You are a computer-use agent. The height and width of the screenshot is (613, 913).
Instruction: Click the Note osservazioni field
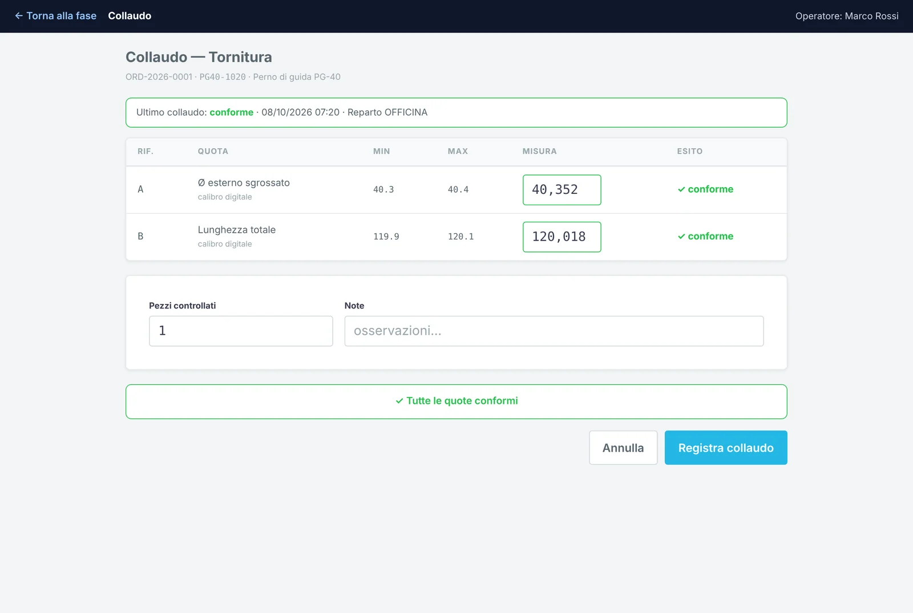tap(554, 331)
